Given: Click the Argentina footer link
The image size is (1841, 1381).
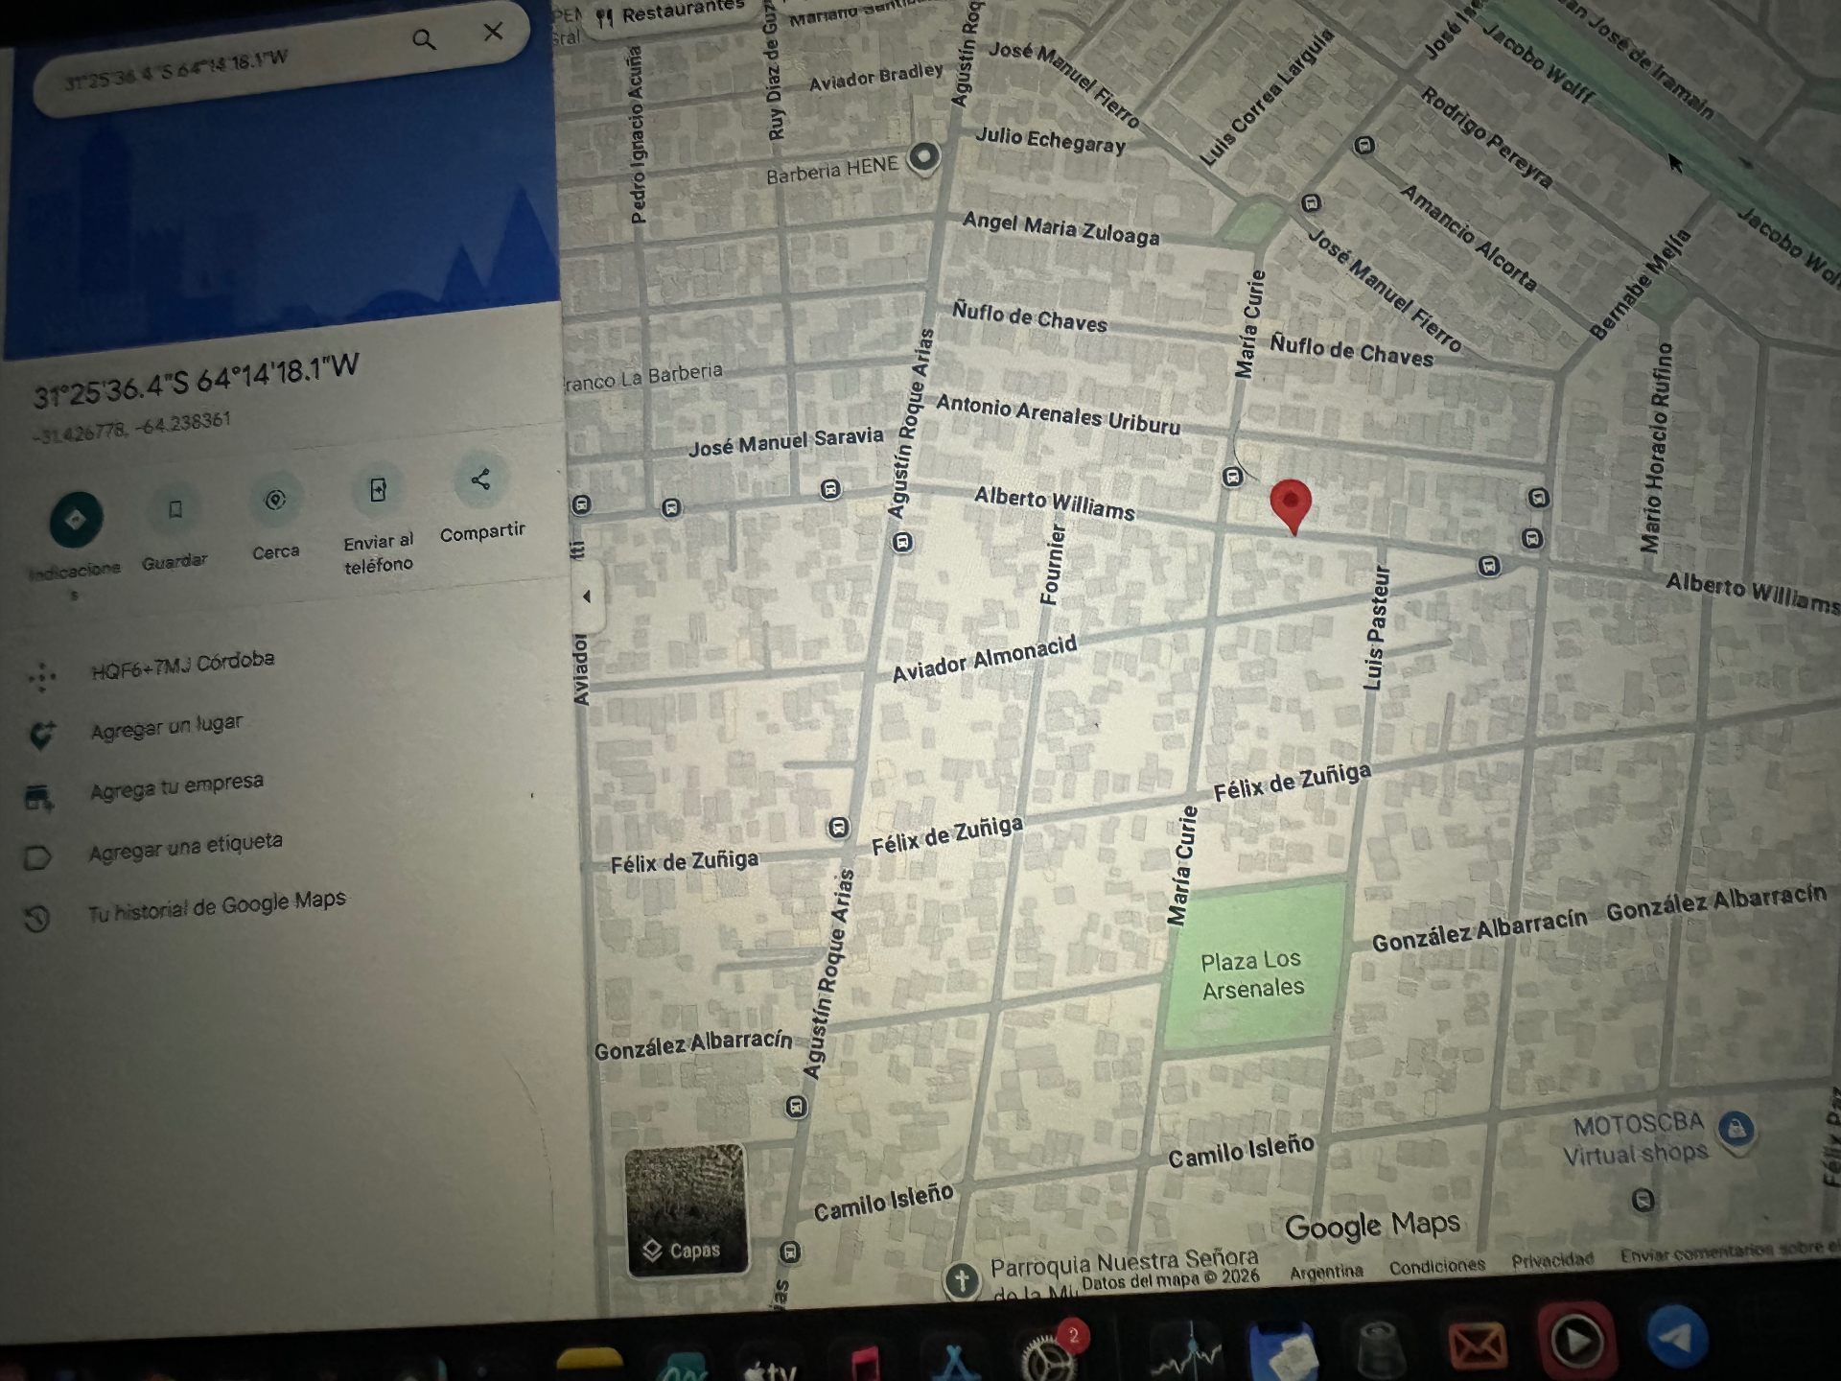Looking at the screenshot, I should (x=1326, y=1272).
